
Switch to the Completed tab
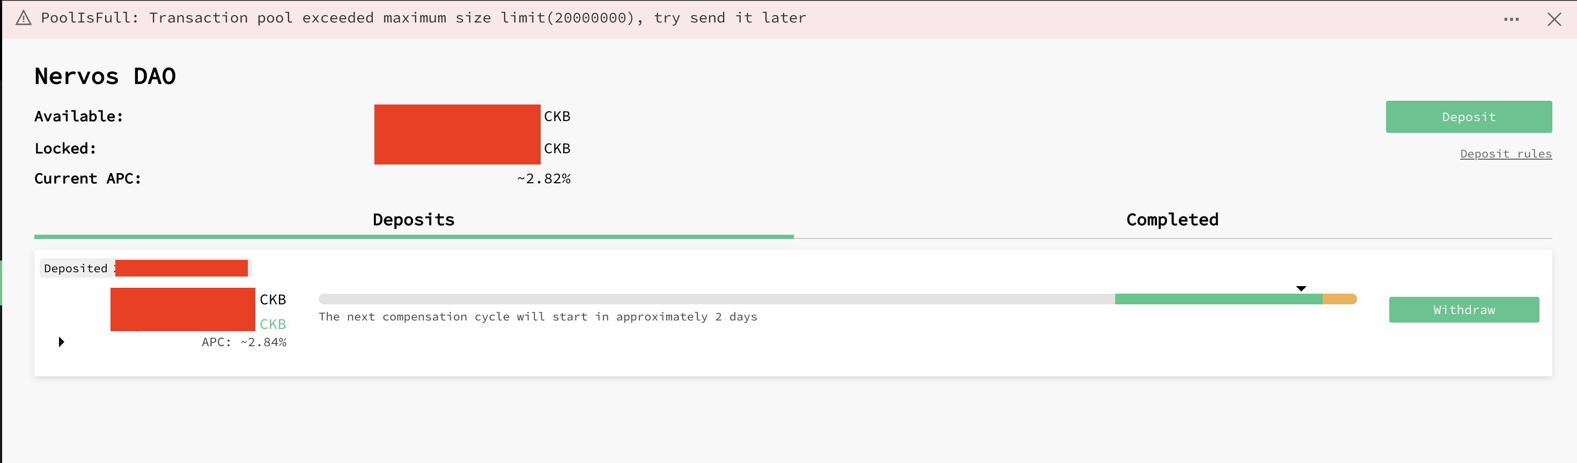pos(1171,219)
